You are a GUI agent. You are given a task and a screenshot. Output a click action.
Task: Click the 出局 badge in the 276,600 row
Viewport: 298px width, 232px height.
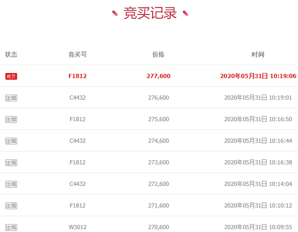pyautogui.click(x=11, y=98)
